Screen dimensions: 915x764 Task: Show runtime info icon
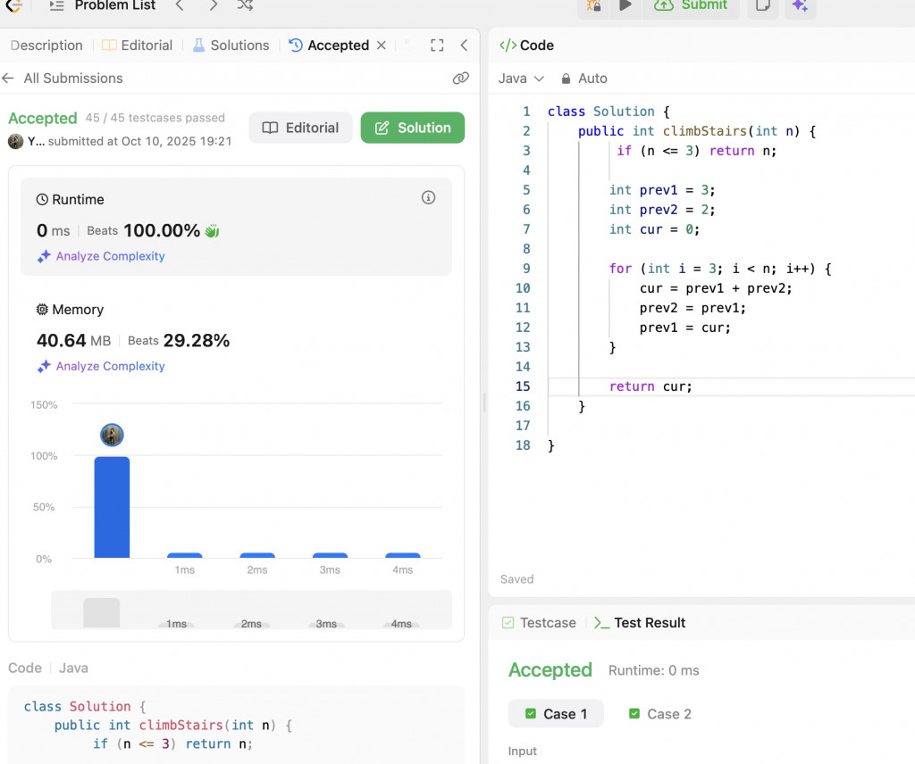(x=428, y=197)
